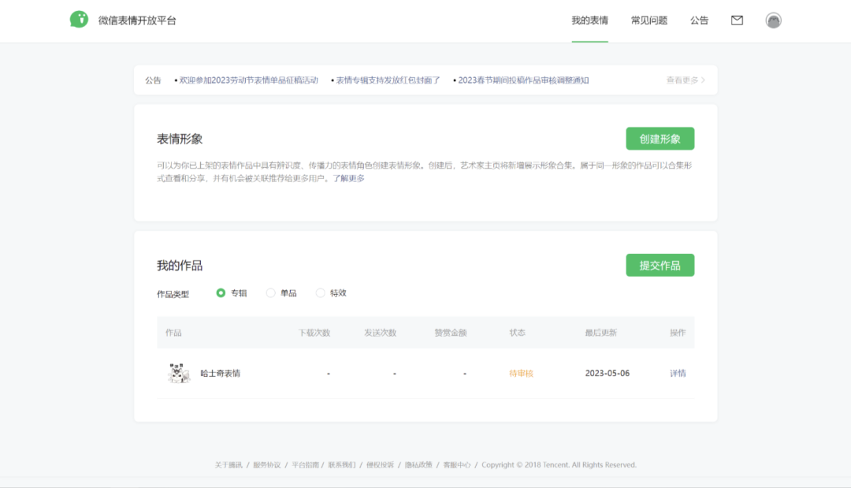This screenshot has width=851, height=488.
Task: Open 联系我们 footer link
Action: [342, 464]
